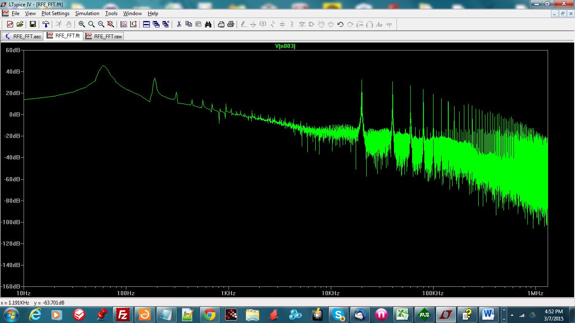Click the V(n003) trace label
The image size is (575, 323).
285,46
